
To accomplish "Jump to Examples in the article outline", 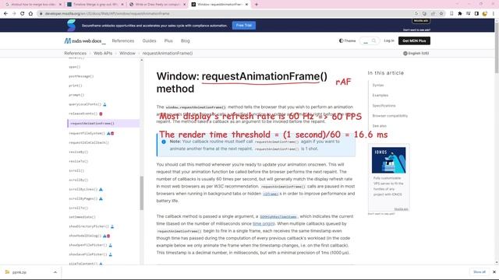I will click(x=380, y=95).
